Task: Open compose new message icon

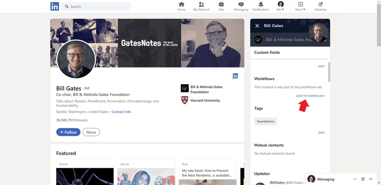Action: 363,179
